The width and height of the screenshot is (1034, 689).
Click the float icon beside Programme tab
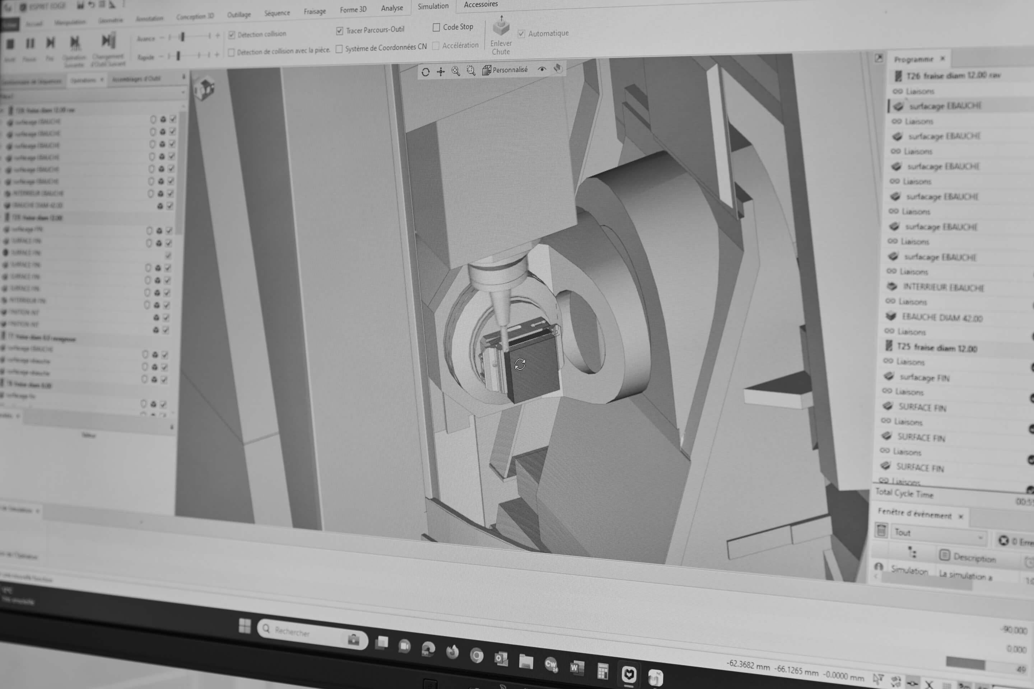click(879, 58)
